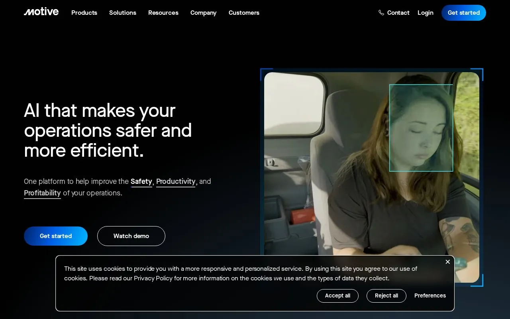Click Get started in the top navigation

pyautogui.click(x=464, y=13)
